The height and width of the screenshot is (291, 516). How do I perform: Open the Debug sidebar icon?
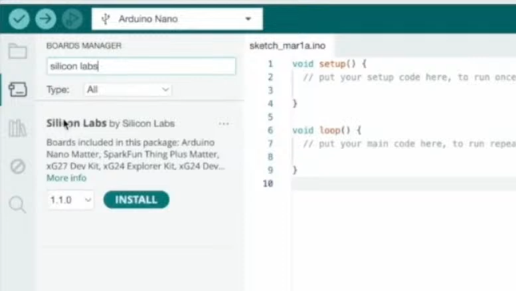coord(17,167)
